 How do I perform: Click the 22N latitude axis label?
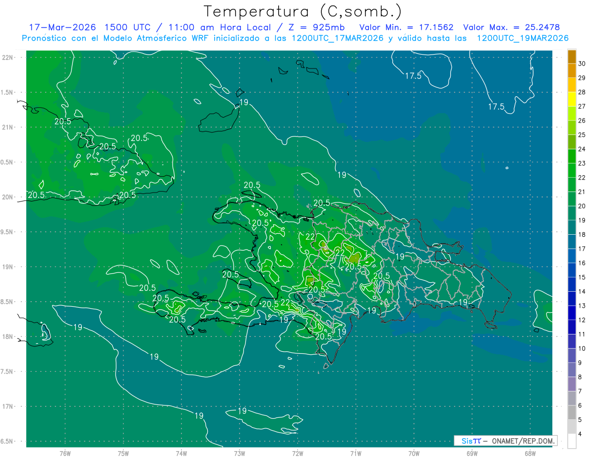(8, 57)
